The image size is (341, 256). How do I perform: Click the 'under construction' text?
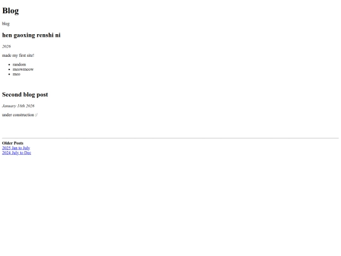(x=20, y=114)
